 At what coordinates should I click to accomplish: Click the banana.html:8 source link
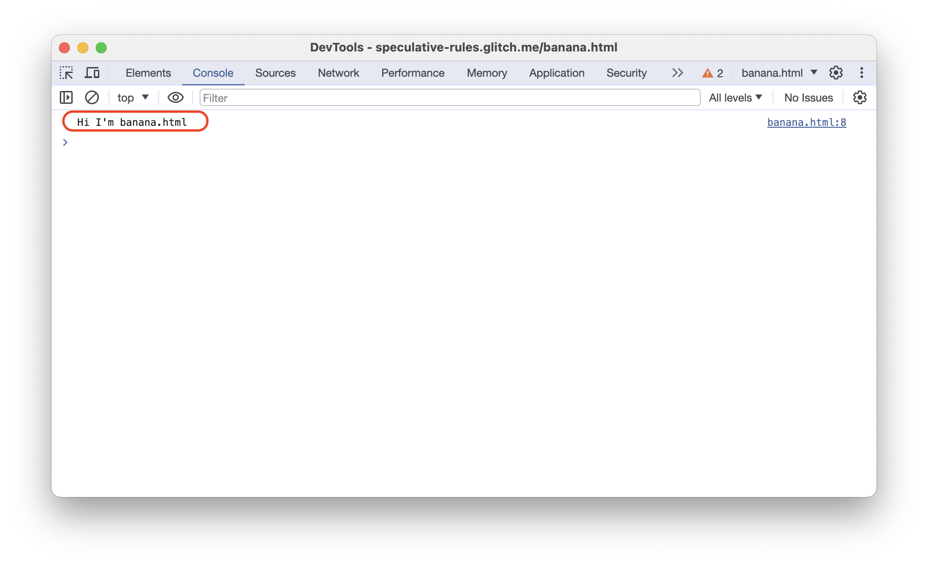pyautogui.click(x=807, y=122)
